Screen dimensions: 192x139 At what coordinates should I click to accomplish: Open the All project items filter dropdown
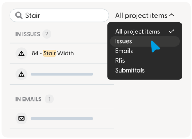point(145,16)
